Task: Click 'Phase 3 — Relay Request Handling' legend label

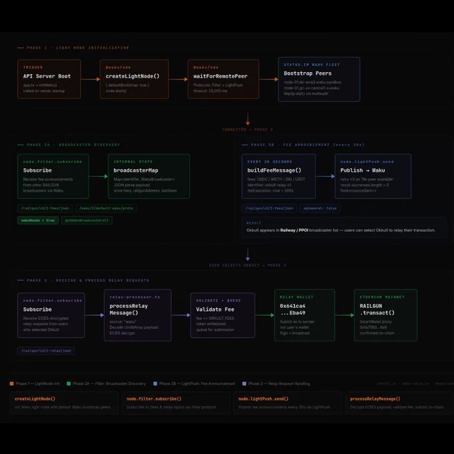Action: [279, 383]
